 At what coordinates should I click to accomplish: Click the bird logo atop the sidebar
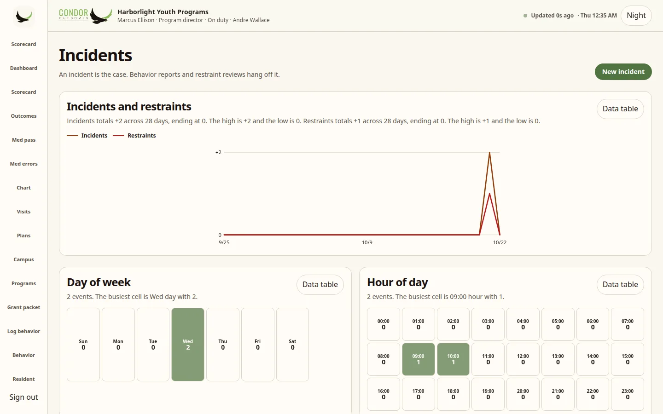23,17
